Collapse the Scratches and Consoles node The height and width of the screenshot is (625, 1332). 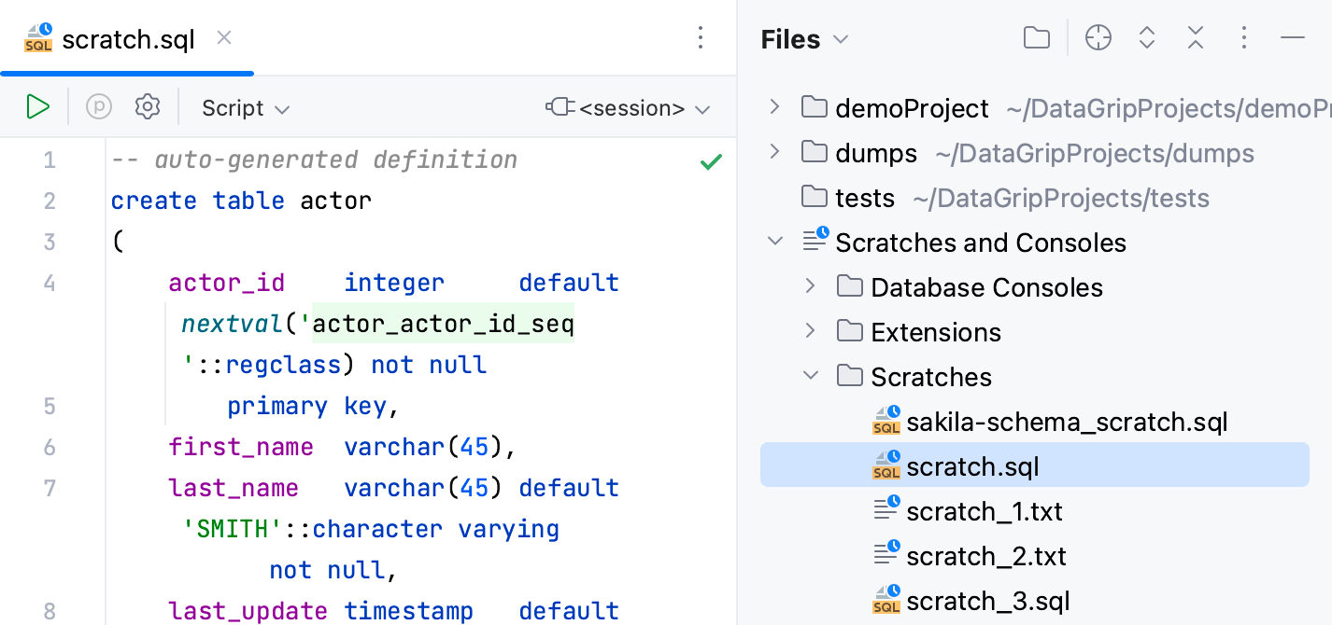(774, 241)
